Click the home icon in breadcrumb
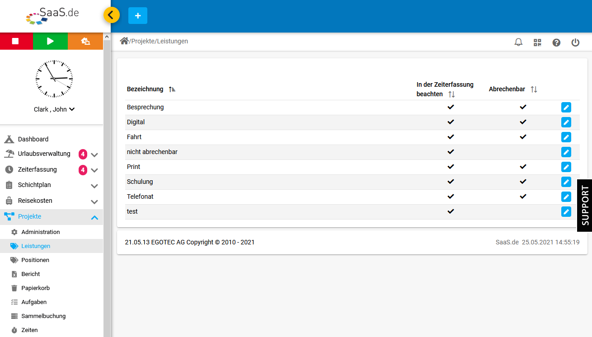Viewport: 592px width, 337px height. click(x=124, y=41)
